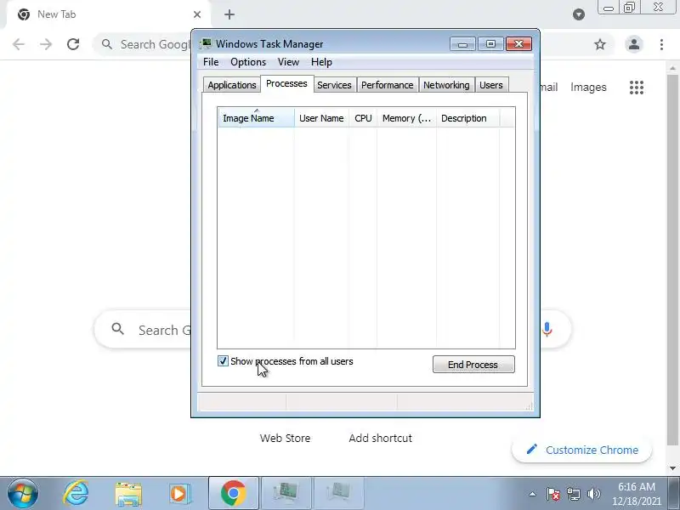Switch to the Performance tab
680x510 pixels.
[x=388, y=85]
